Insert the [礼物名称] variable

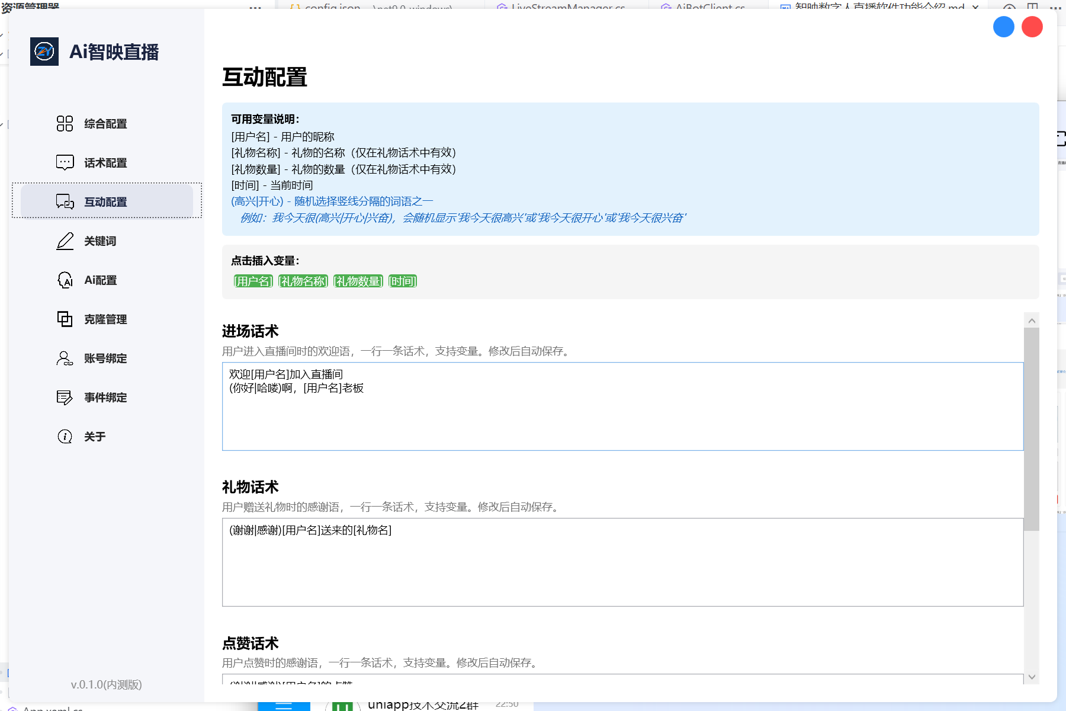click(303, 281)
